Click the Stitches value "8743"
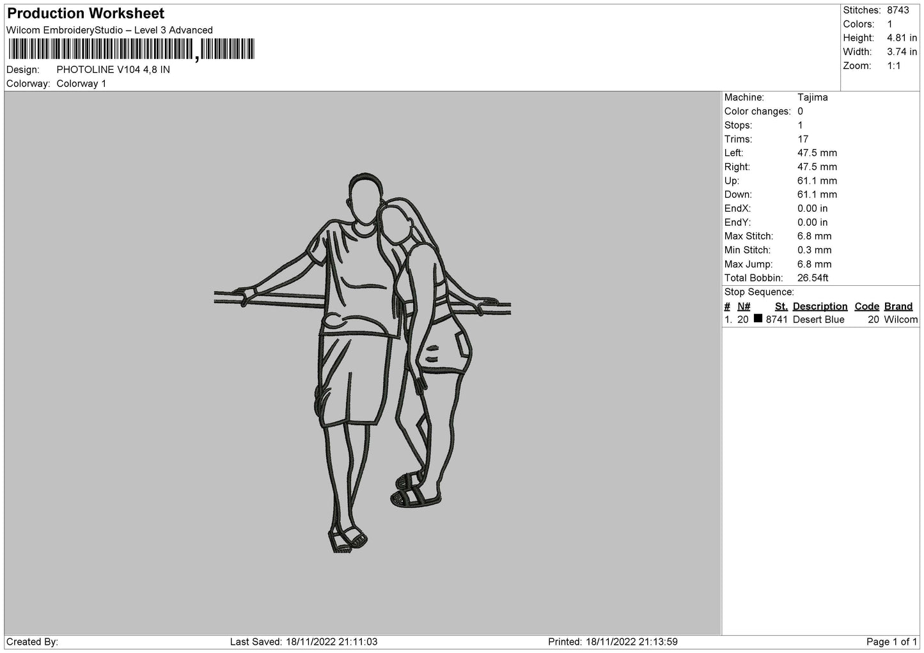This screenshot has width=924, height=653. coord(898,10)
